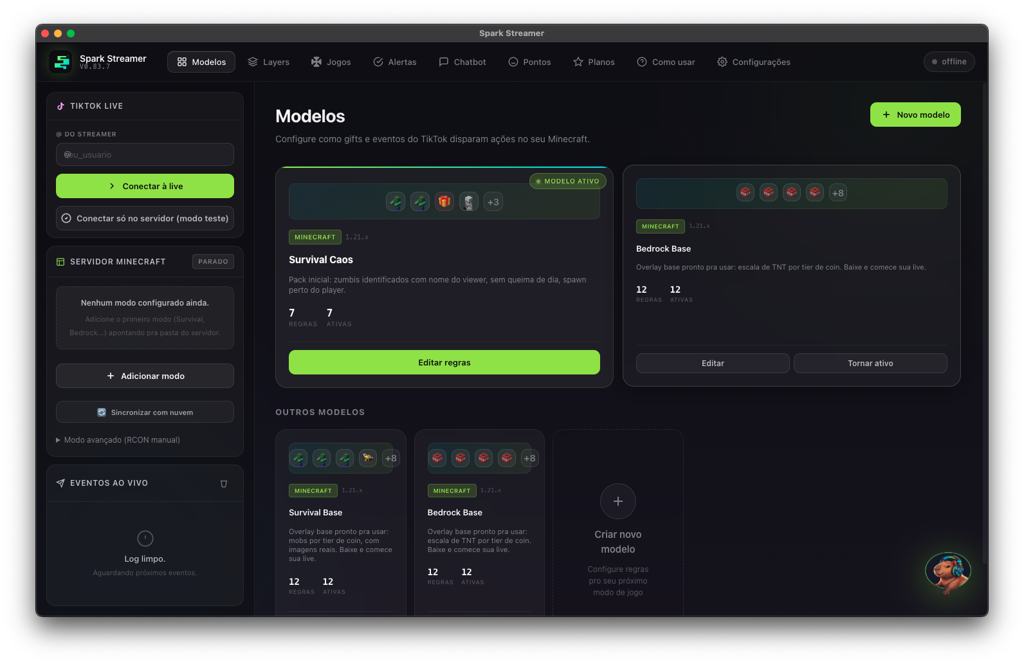
Task: Click the Spark Streamer logo icon
Action: pos(61,62)
